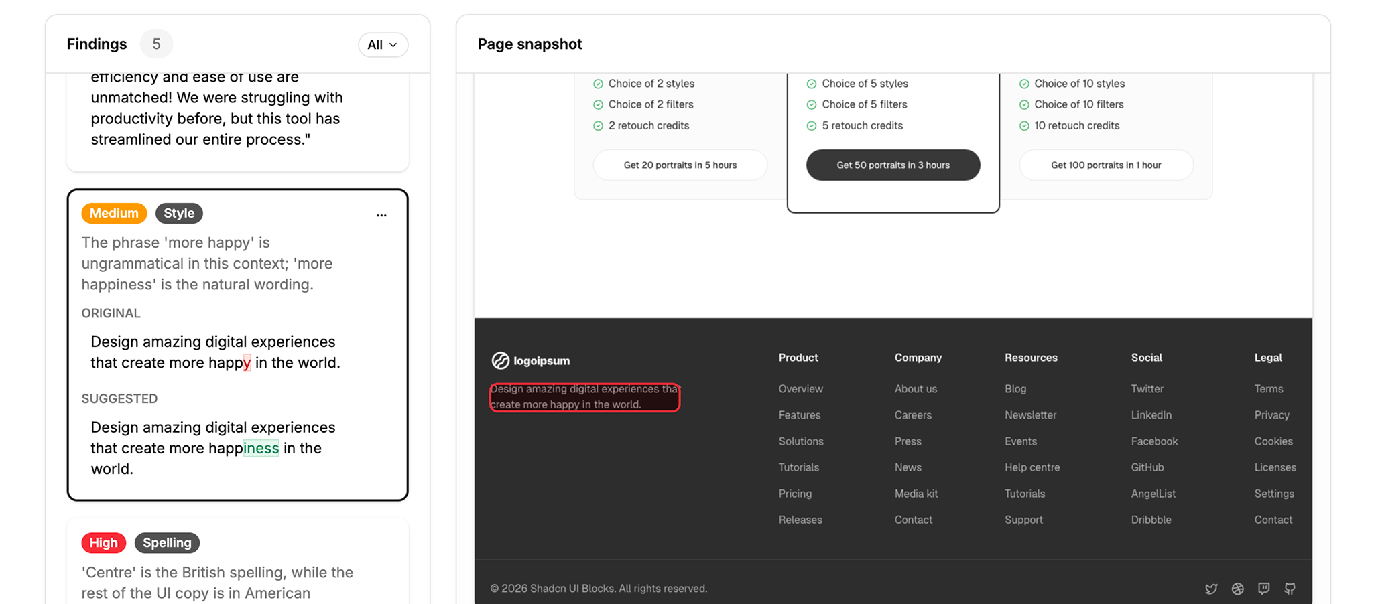Click check icon beside Choice of 10 styles
The image size is (1374, 604).
click(x=1023, y=84)
